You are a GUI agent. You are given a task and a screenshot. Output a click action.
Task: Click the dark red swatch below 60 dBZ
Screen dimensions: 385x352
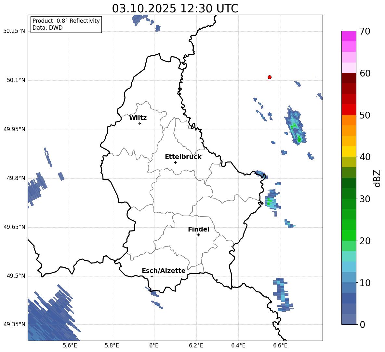(349, 78)
